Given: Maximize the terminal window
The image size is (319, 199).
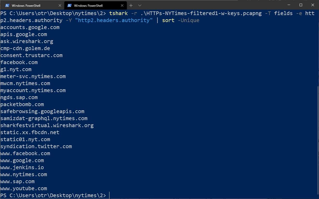Looking at the screenshot, I should click(301, 5).
